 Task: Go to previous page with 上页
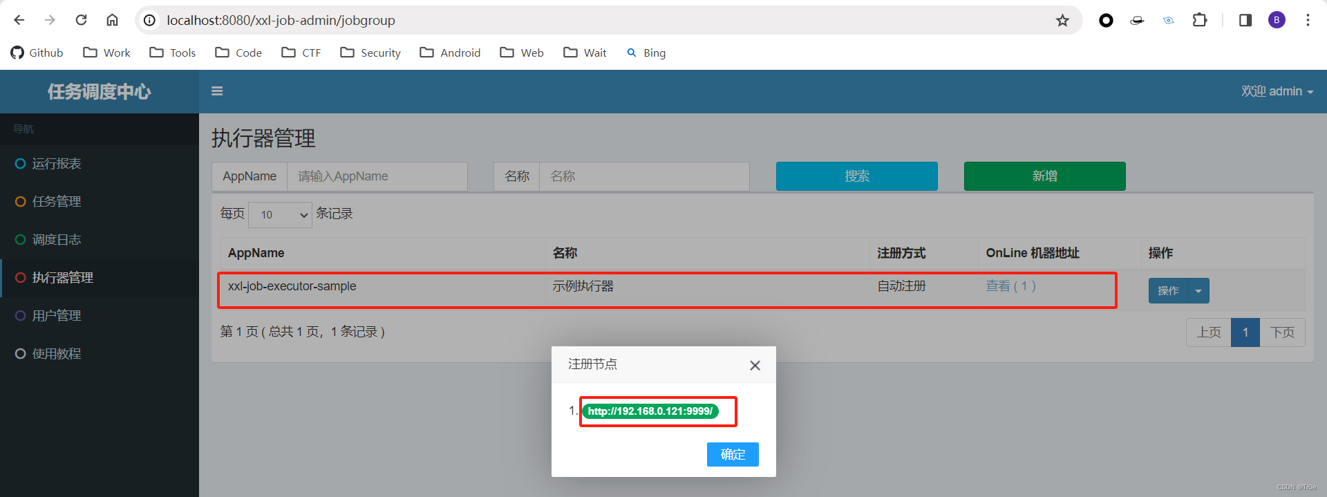tap(1209, 332)
